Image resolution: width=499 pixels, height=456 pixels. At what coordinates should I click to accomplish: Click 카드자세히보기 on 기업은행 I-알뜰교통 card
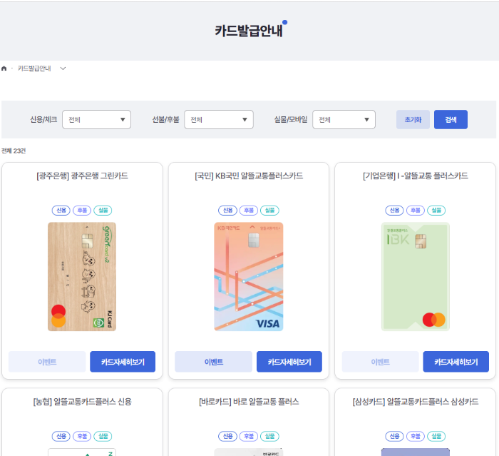456,362
